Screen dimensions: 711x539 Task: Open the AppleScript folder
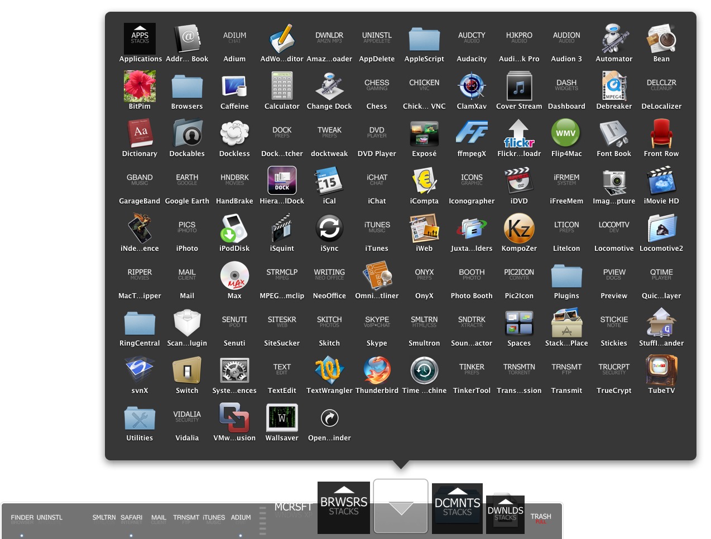424,38
